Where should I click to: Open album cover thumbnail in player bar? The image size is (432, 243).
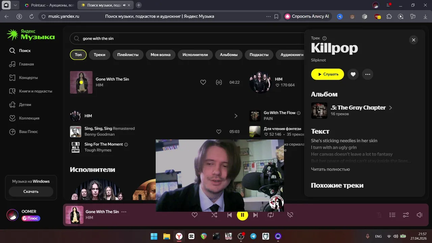(74, 215)
